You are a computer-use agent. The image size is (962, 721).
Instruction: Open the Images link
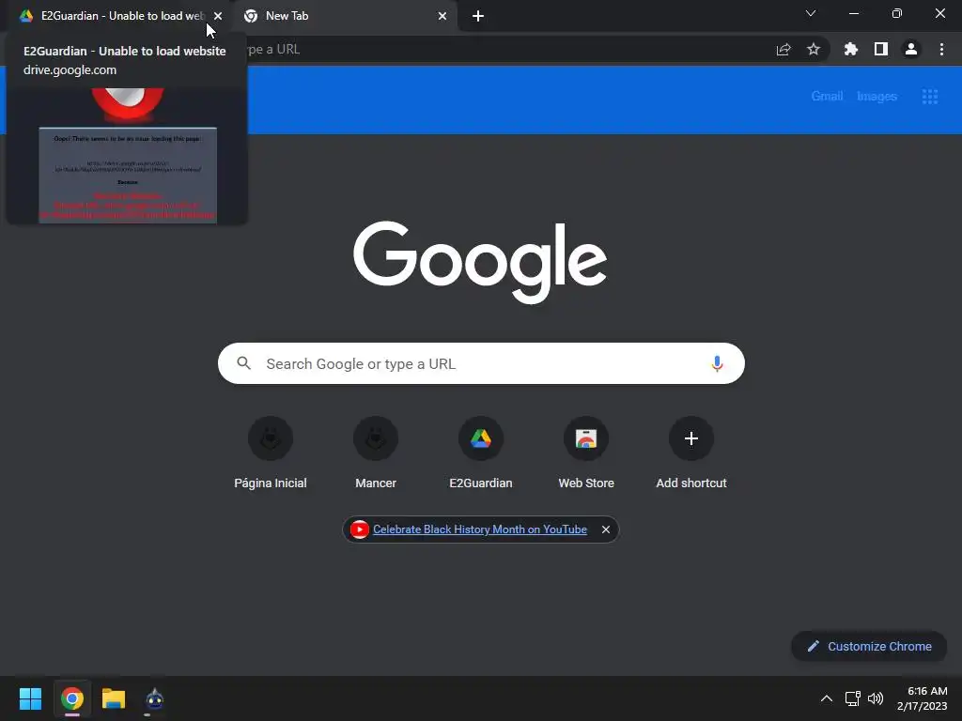[877, 97]
